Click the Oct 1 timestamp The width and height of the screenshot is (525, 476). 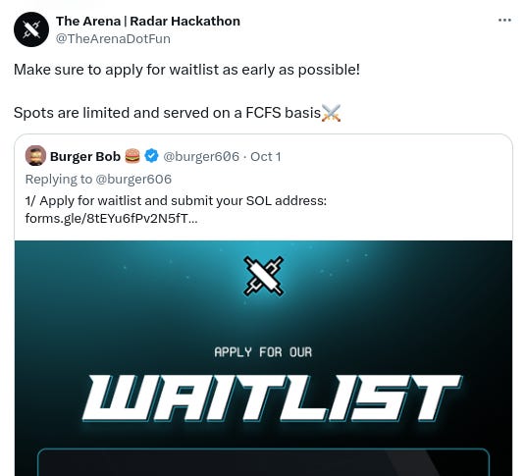coord(266,156)
